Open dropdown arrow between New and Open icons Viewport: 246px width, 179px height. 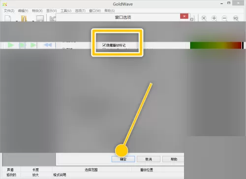(x=17, y=21)
